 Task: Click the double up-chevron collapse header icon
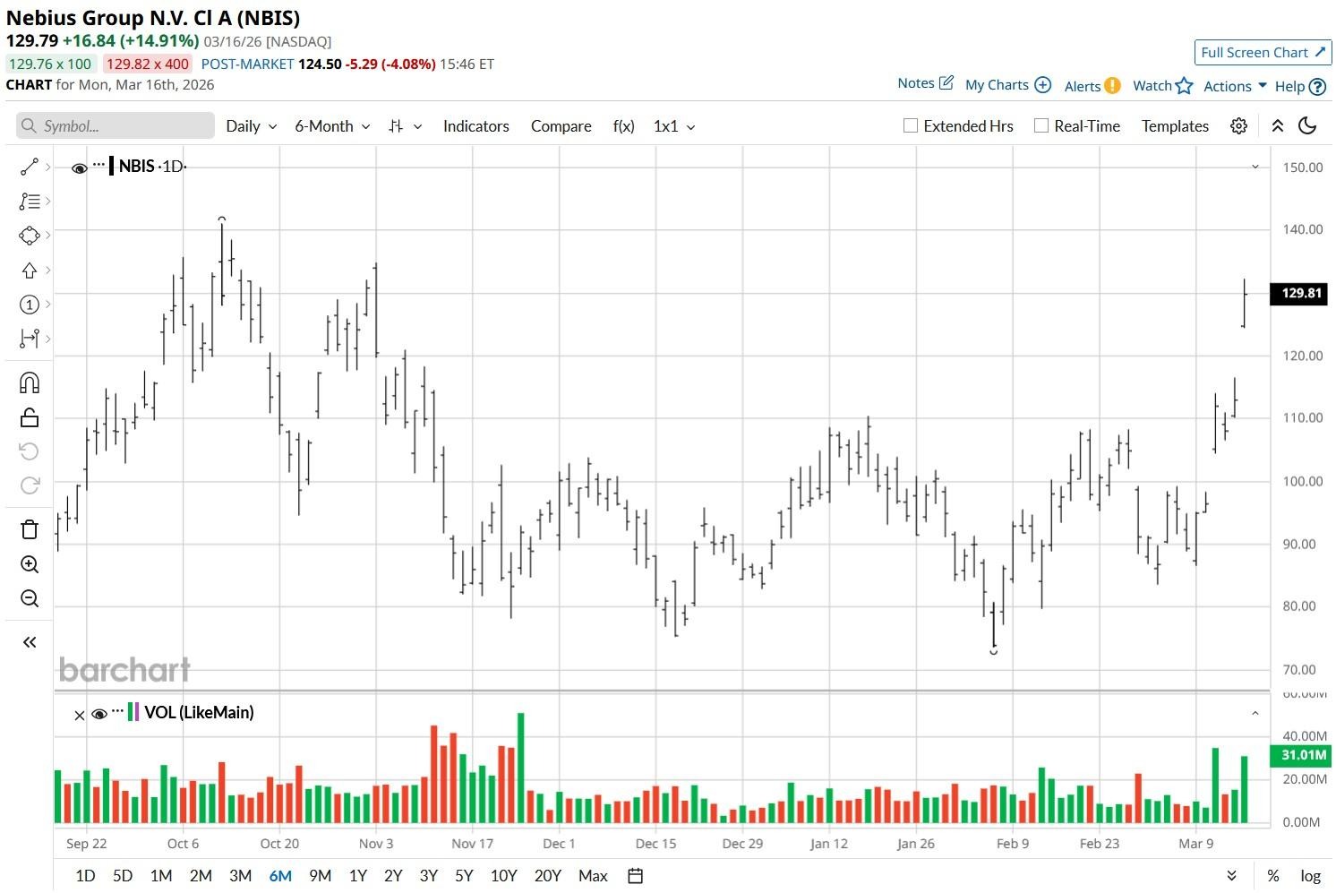[x=1278, y=126]
